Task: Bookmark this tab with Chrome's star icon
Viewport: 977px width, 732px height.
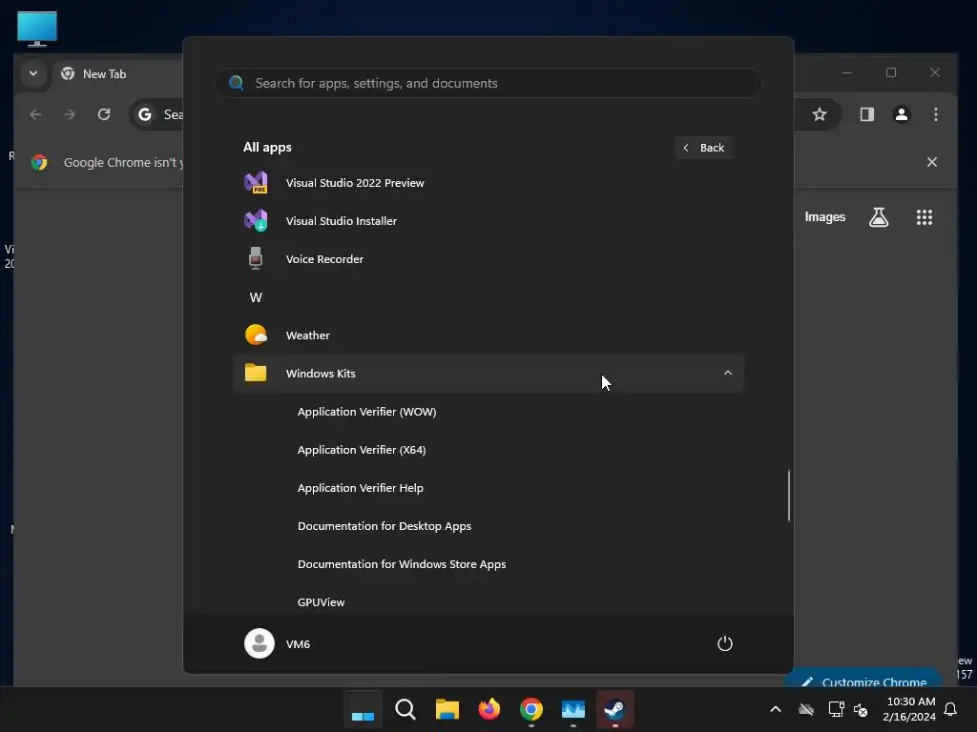Action: tap(820, 114)
